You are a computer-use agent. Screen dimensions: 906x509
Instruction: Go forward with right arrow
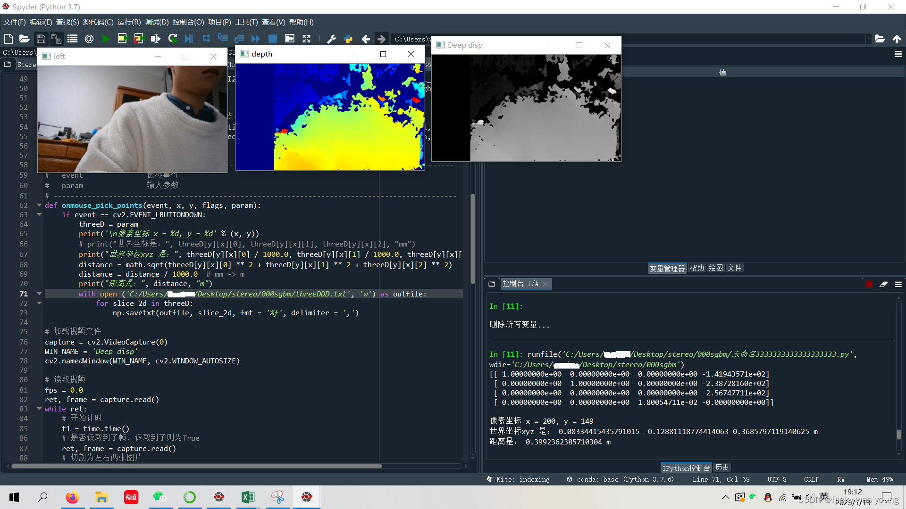[x=382, y=39]
